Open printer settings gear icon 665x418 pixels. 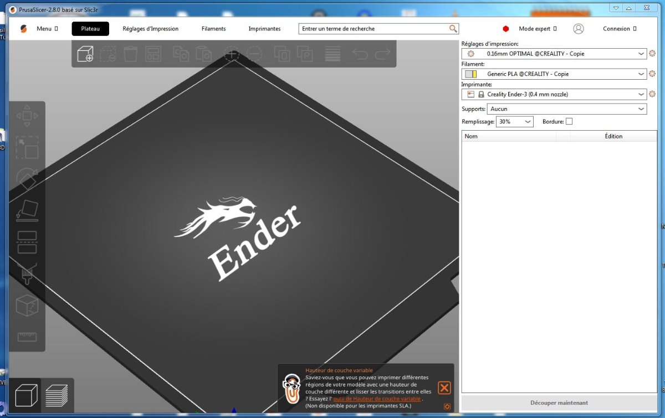coord(652,94)
